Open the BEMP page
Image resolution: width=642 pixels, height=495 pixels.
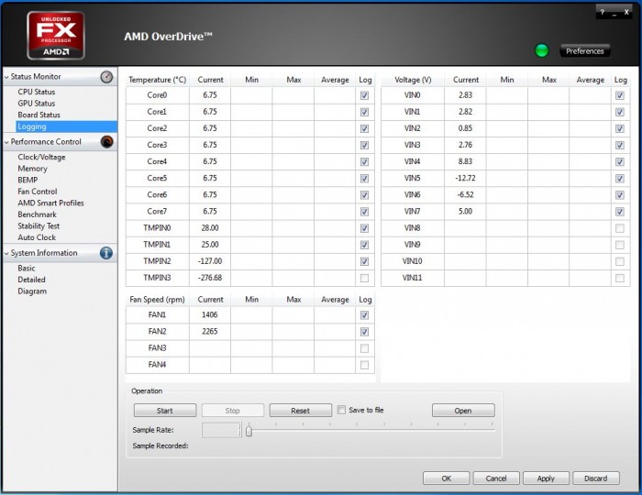click(x=28, y=180)
